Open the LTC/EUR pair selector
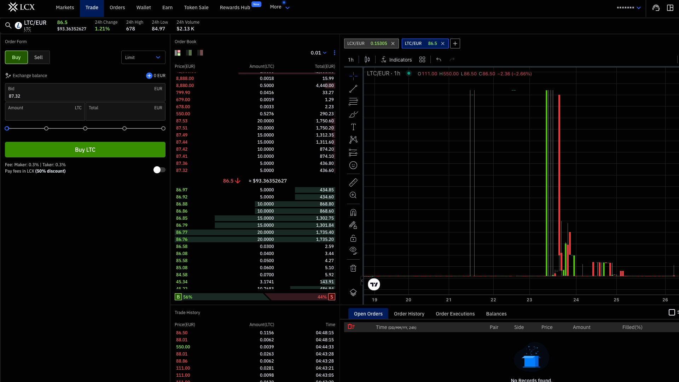 35,25
